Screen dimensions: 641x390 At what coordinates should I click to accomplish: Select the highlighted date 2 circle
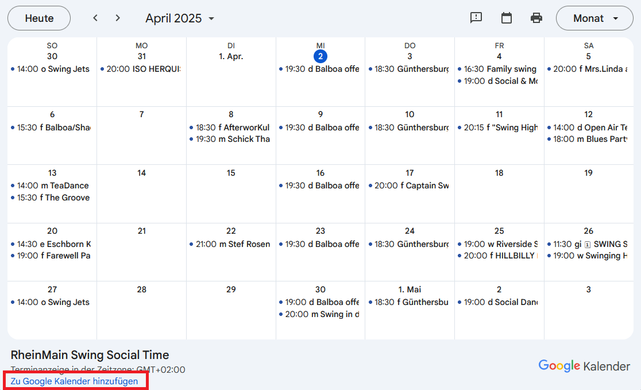tap(320, 56)
